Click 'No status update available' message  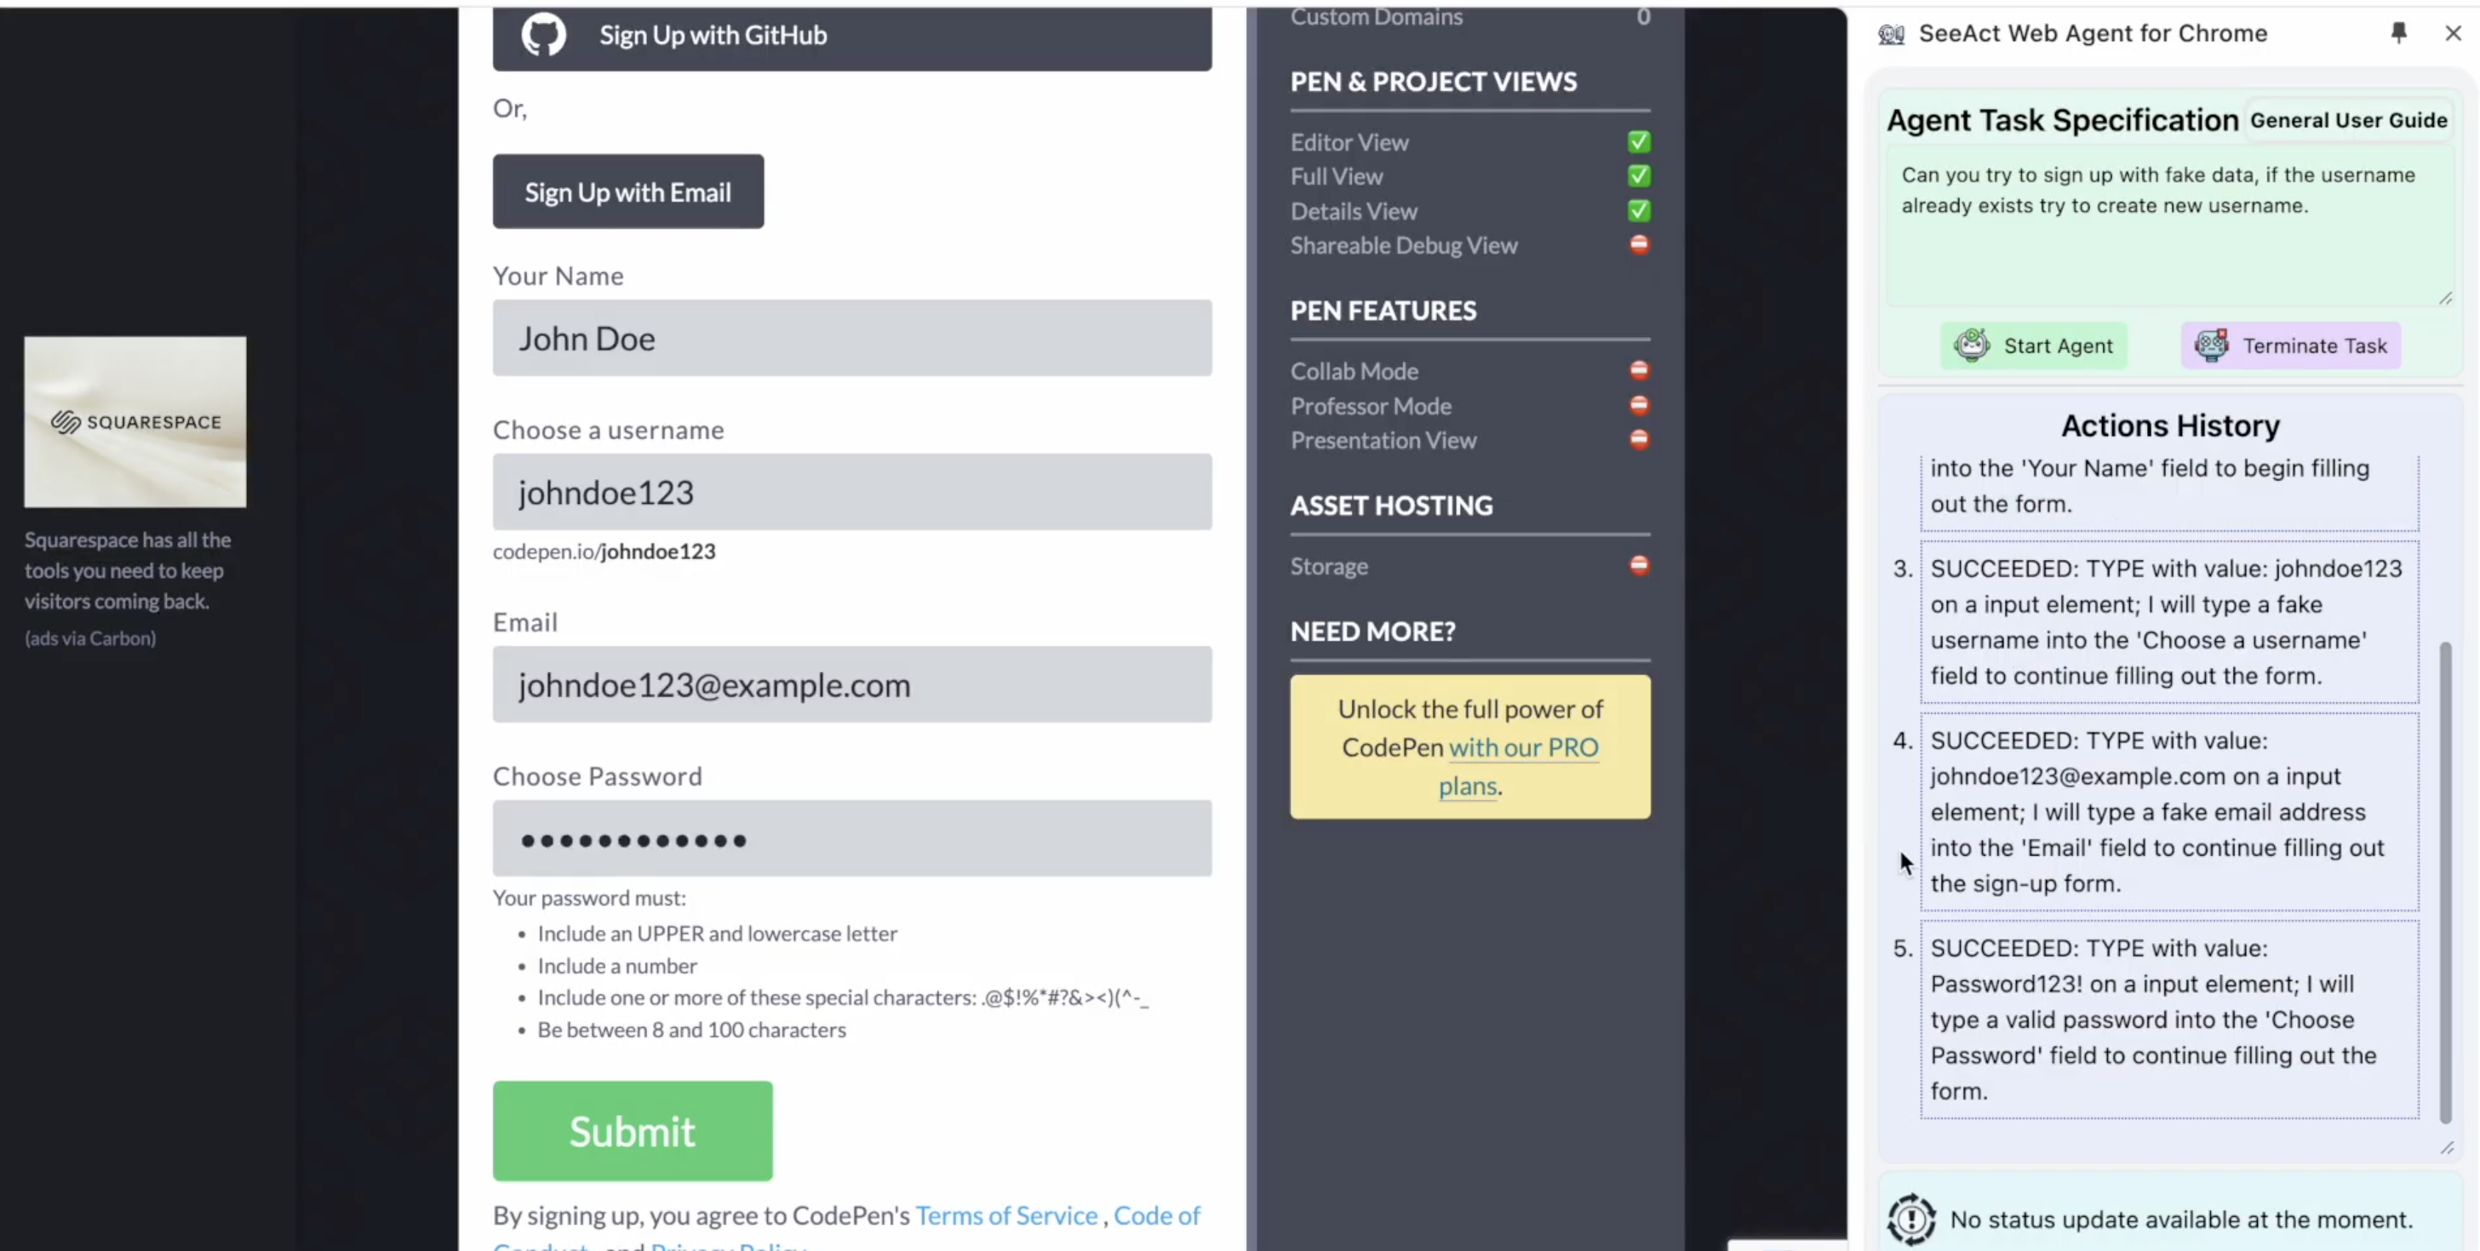pos(2180,1220)
